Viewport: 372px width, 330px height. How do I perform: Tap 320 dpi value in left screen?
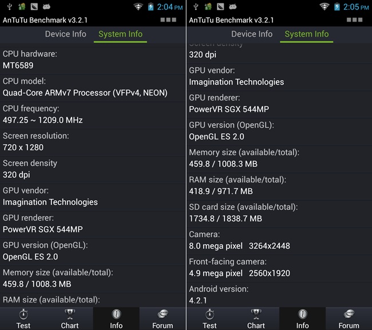click(17, 175)
